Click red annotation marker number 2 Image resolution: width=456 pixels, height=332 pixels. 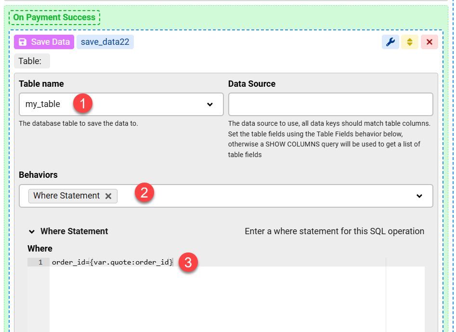(144, 193)
